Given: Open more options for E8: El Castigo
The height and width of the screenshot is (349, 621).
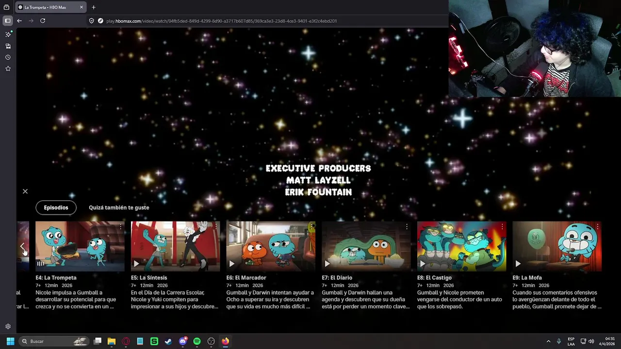Looking at the screenshot, I should pyautogui.click(x=502, y=227).
